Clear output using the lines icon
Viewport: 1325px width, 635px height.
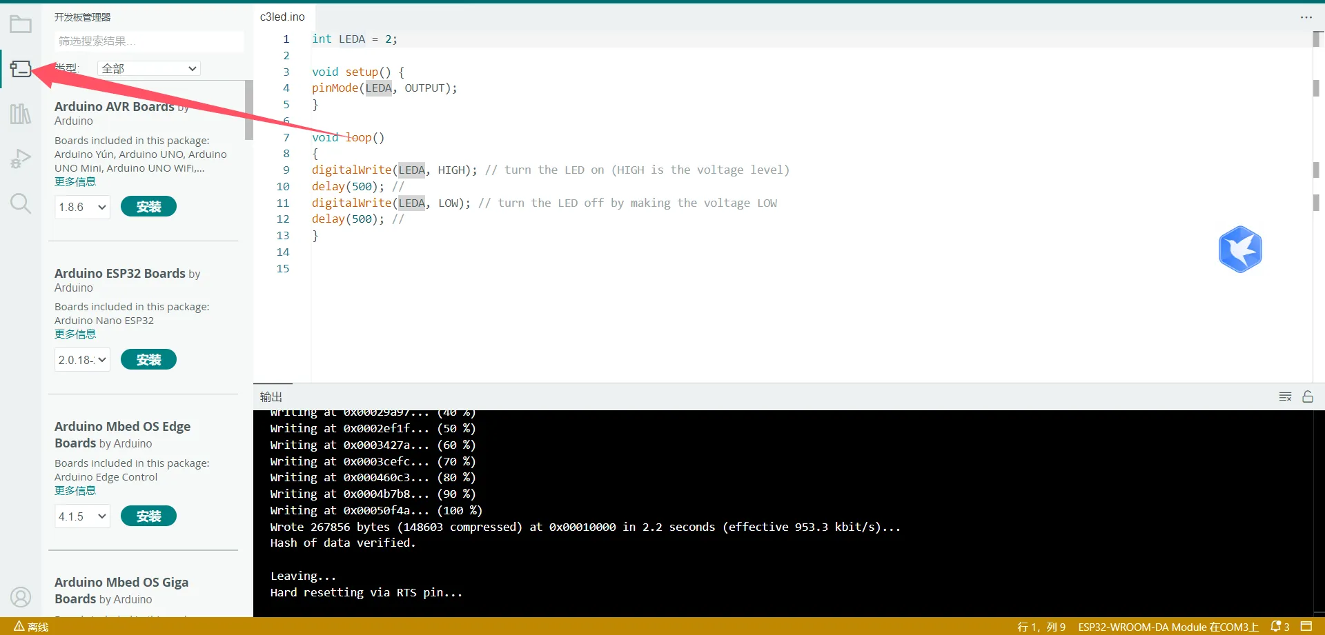tap(1285, 396)
